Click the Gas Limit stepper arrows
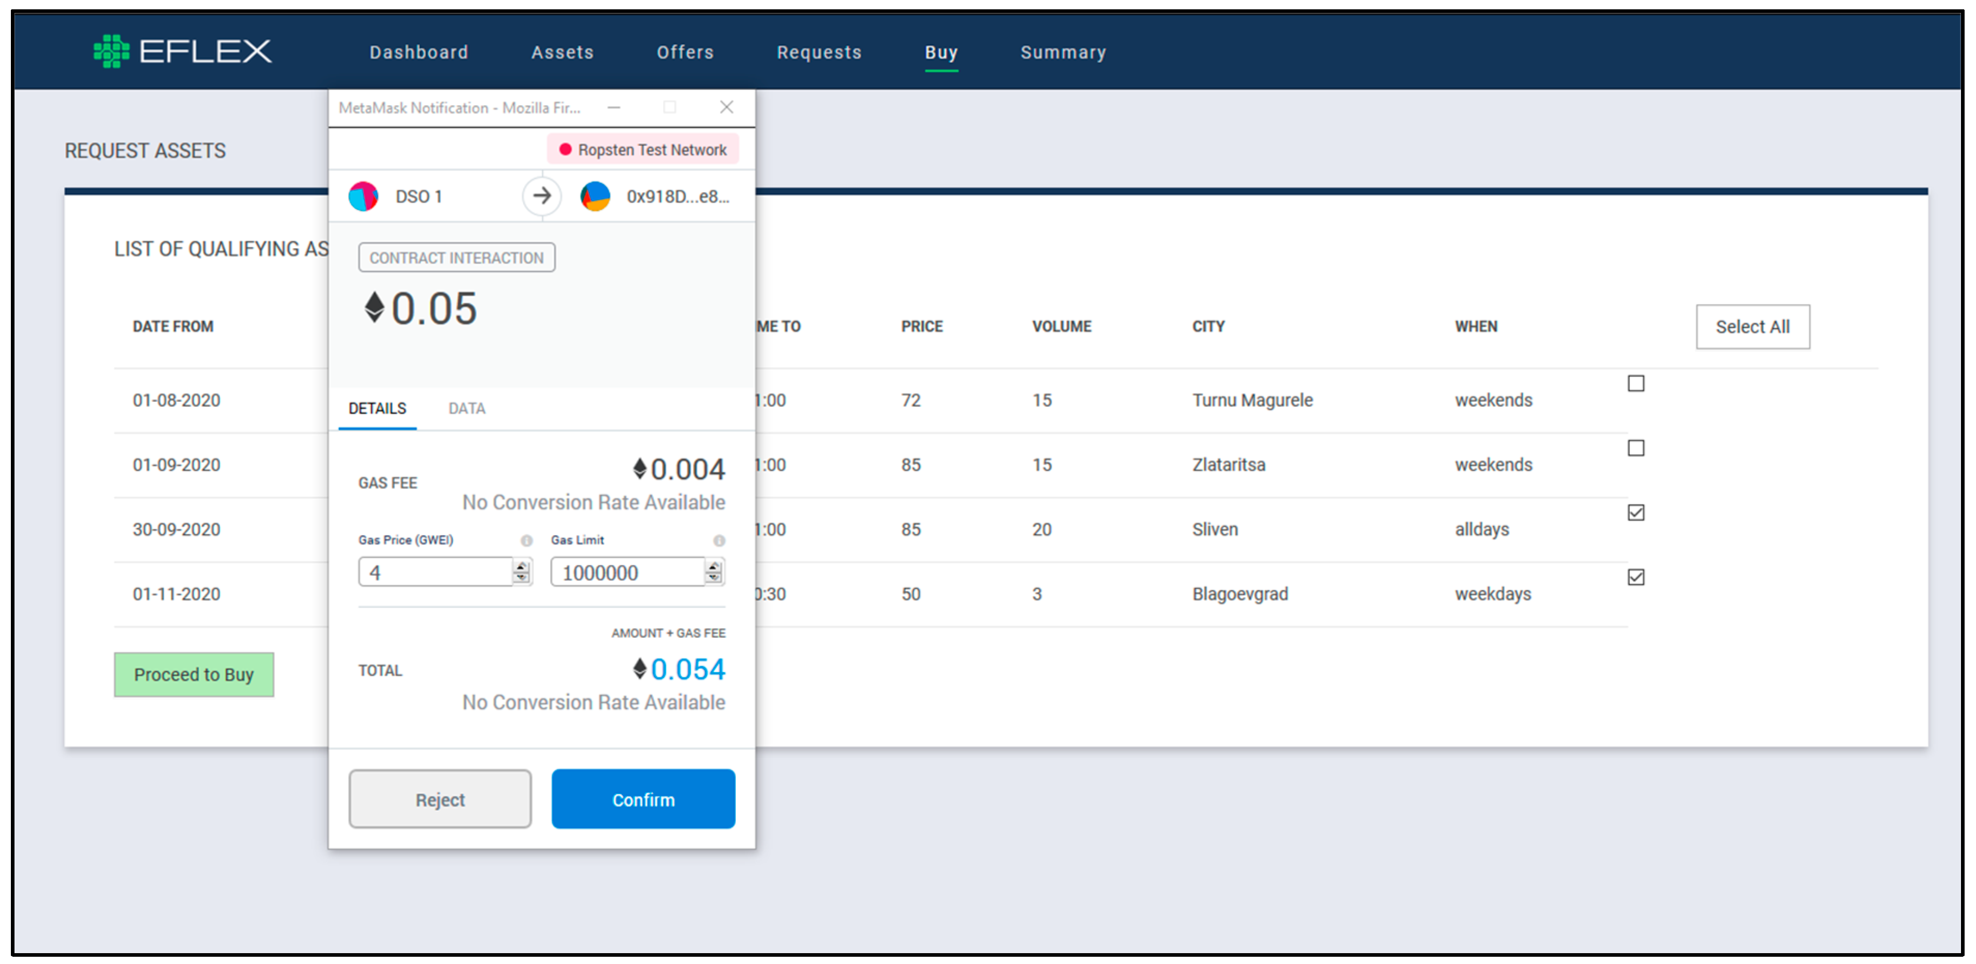The height and width of the screenshot is (964, 1976). click(x=714, y=572)
